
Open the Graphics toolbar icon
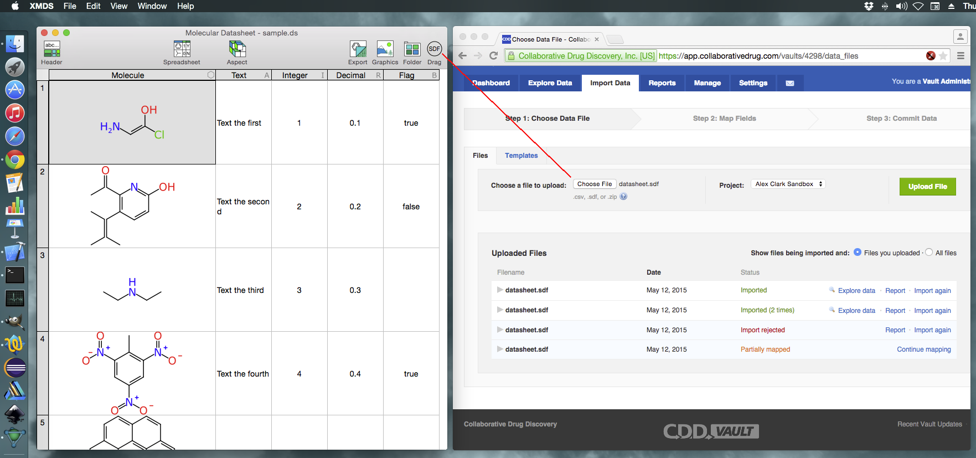tap(385, 50)
